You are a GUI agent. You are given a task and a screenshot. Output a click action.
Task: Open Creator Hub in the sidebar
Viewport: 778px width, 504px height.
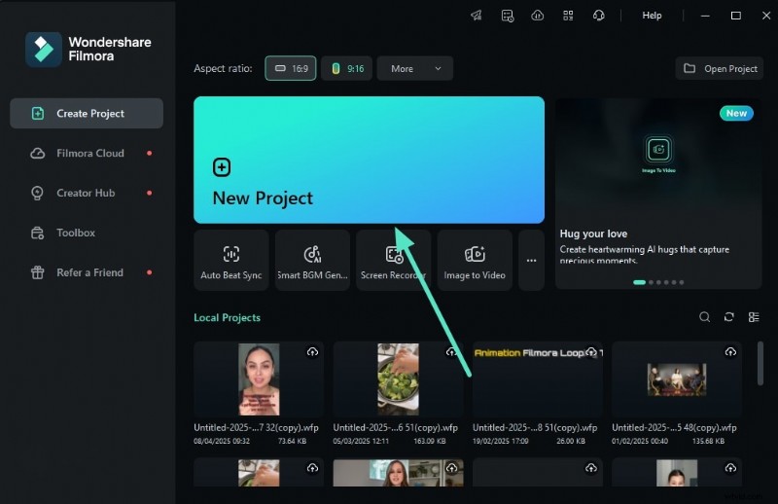click(x=87, y=193)
